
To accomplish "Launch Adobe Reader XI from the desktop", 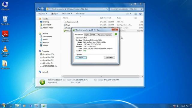I will pos(5,36).
